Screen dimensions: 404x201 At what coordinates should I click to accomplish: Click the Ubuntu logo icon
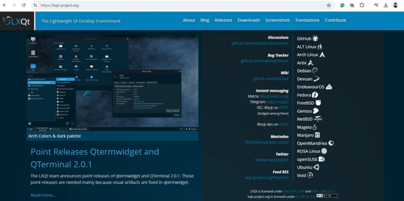click(316, 167)
